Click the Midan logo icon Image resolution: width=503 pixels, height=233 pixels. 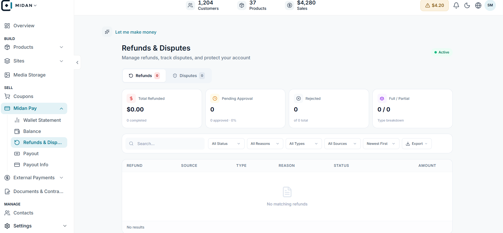7,5
